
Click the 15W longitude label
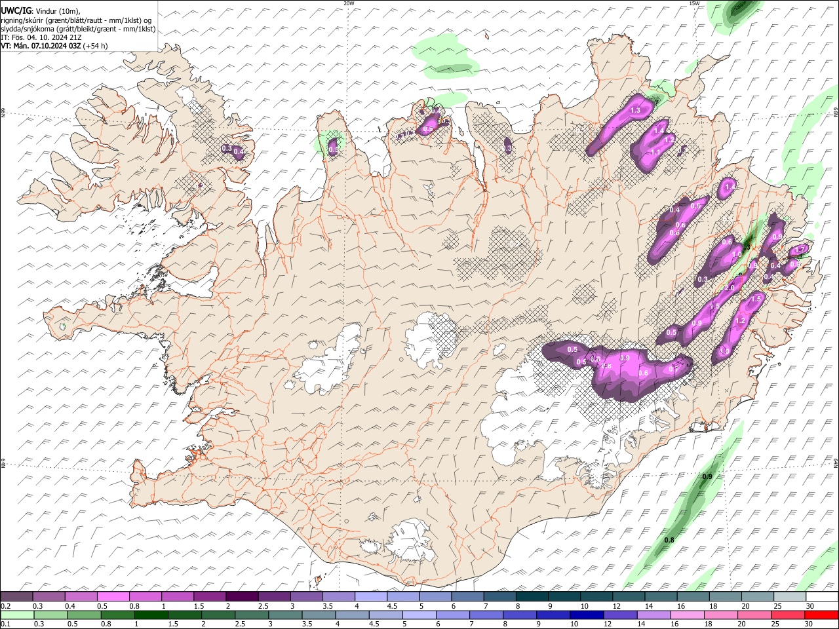(694, 3)
